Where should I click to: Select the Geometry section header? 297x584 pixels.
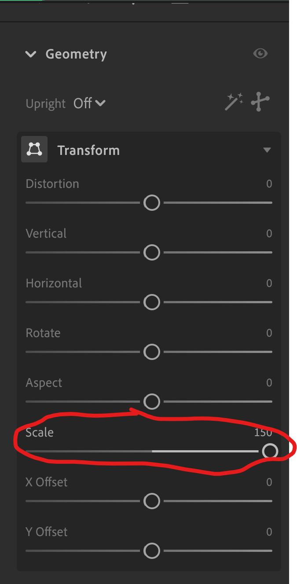point(76,54)
